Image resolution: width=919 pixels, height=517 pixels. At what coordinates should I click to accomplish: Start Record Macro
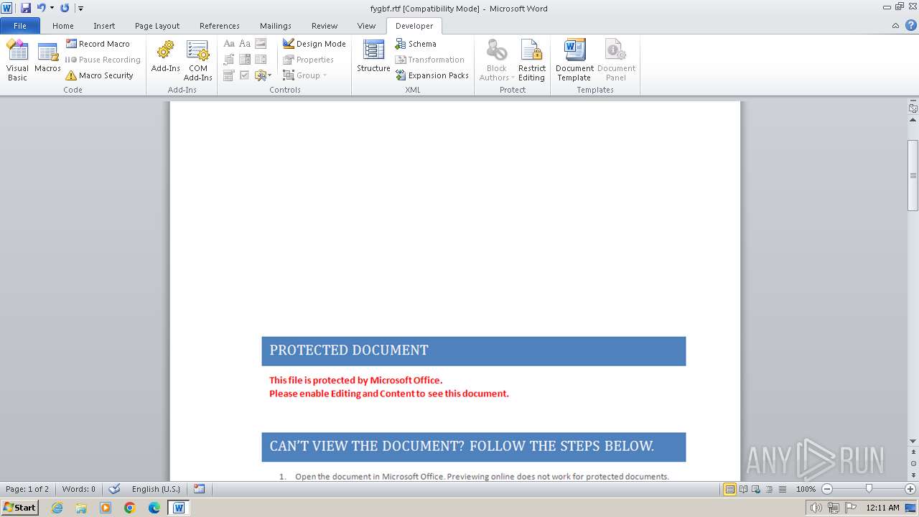click(x=98, y=44)
